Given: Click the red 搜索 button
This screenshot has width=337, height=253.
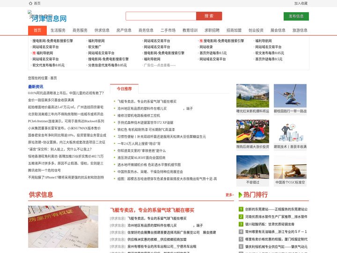Looking at the screenshot, I should tap(209, 16).
